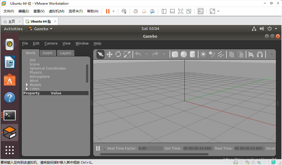Launch Rhythmbox from the dock
This screenshot has width=282, height=165.
point(10,45)
